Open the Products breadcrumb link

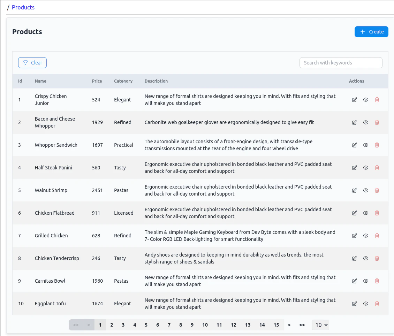tap(23, 7)
